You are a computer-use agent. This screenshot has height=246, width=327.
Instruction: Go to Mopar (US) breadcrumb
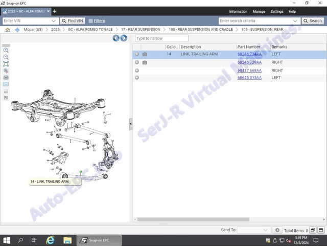pyautogui.click(x=33, y=30)
